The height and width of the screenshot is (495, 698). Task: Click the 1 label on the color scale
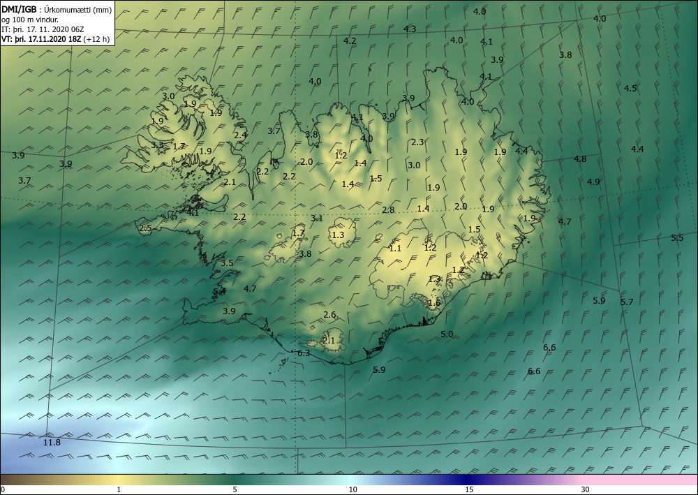click(x=119, y=489)
